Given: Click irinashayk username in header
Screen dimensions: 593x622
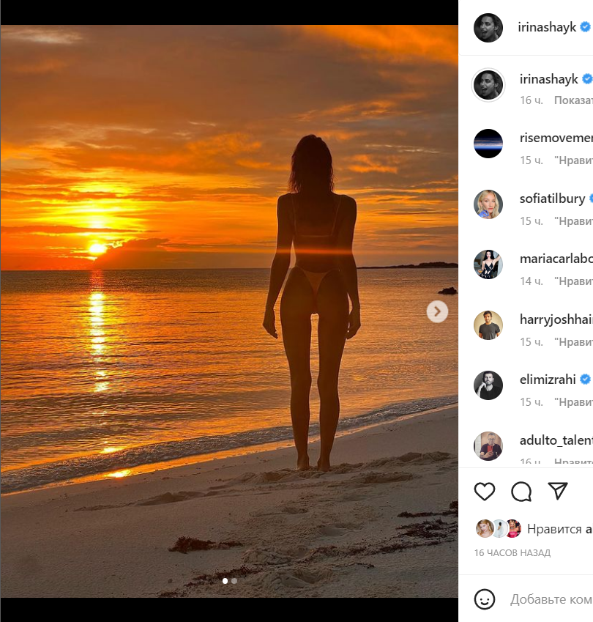Looking at the screenshot, I should (548, 27).
